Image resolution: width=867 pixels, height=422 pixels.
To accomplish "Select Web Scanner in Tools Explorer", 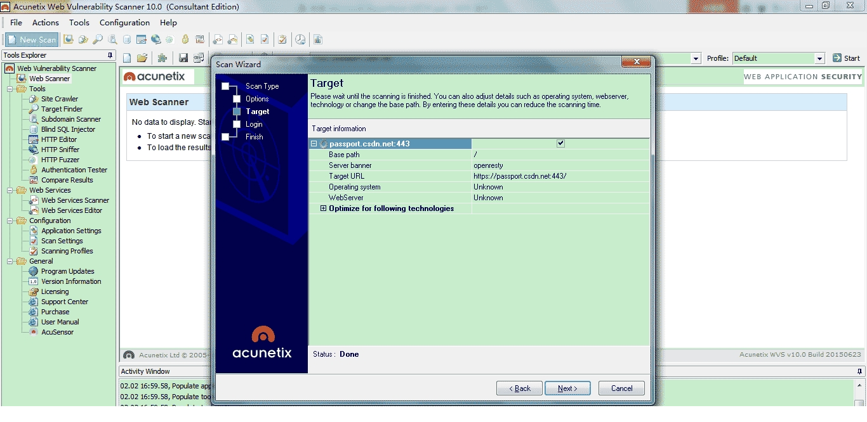I will point(50,79).
